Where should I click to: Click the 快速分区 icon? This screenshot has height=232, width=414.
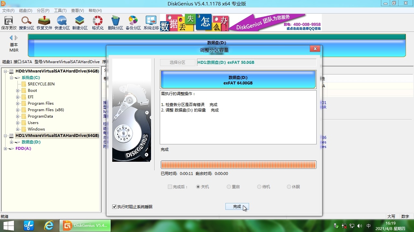[x=62, y=22]
